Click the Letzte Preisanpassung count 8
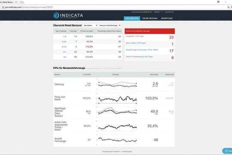This screenshot has width=232, height=155. [x=172, y=58]
